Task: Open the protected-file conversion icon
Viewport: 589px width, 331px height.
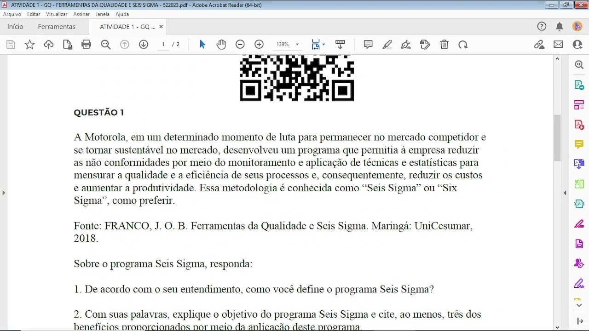Action: click(68, 45)
